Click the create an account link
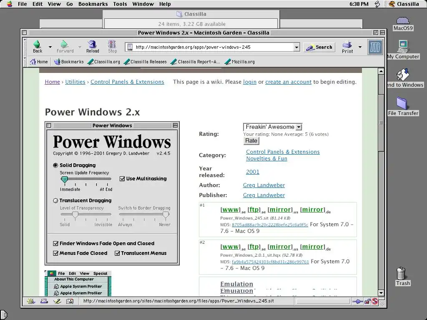 pos(289,82)
